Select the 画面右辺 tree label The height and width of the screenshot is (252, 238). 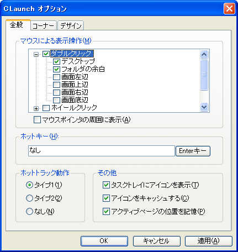tap(75, 92)
